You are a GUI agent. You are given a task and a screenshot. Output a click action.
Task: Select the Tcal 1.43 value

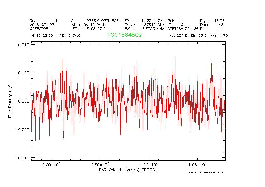(x=219, y=25)
